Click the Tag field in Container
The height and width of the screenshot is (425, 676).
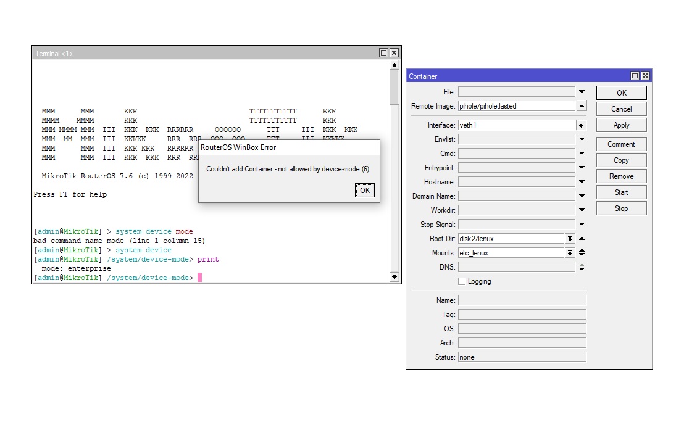click(x=522, y=315)
